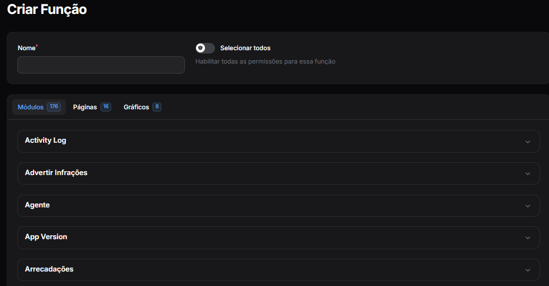Open the Páginas tab
Screen dimensions: 549x286
(85, 107)
